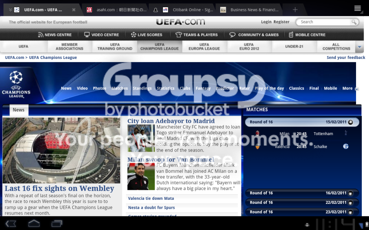Switch to Business News & Financial tab
The height and width of the screenshot is (230, 369).
pyautogui.click(x=249, y=10)
